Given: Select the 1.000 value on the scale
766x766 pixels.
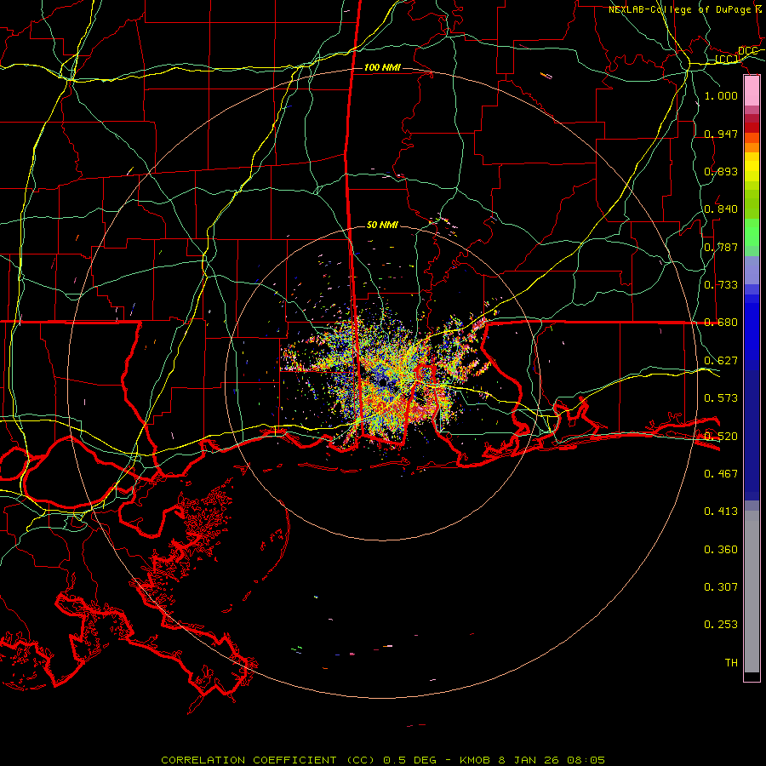Looking at the screenshot, I should click(721, 95).
